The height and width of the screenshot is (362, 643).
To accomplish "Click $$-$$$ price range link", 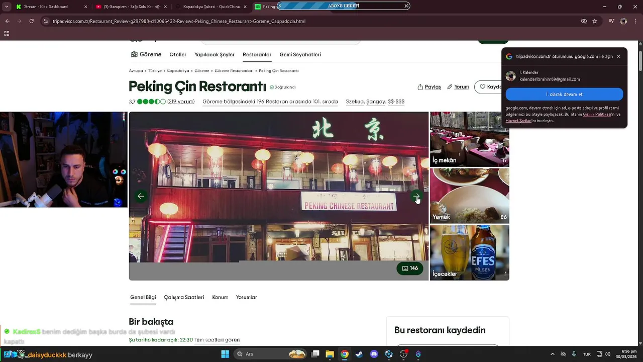I will 396,102.
